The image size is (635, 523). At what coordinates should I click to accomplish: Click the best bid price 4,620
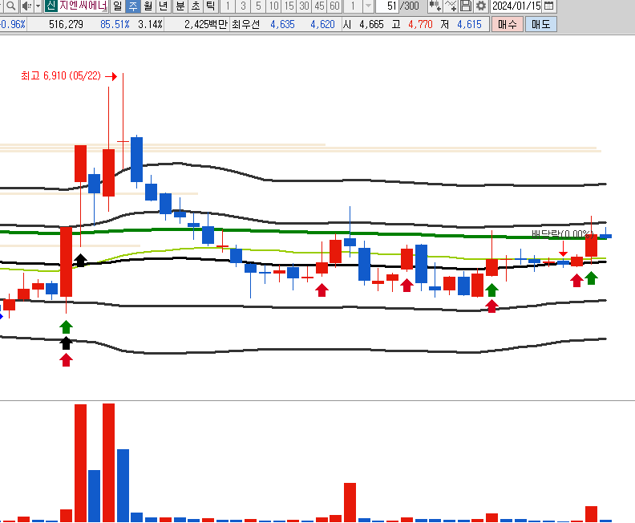(322, 24)
